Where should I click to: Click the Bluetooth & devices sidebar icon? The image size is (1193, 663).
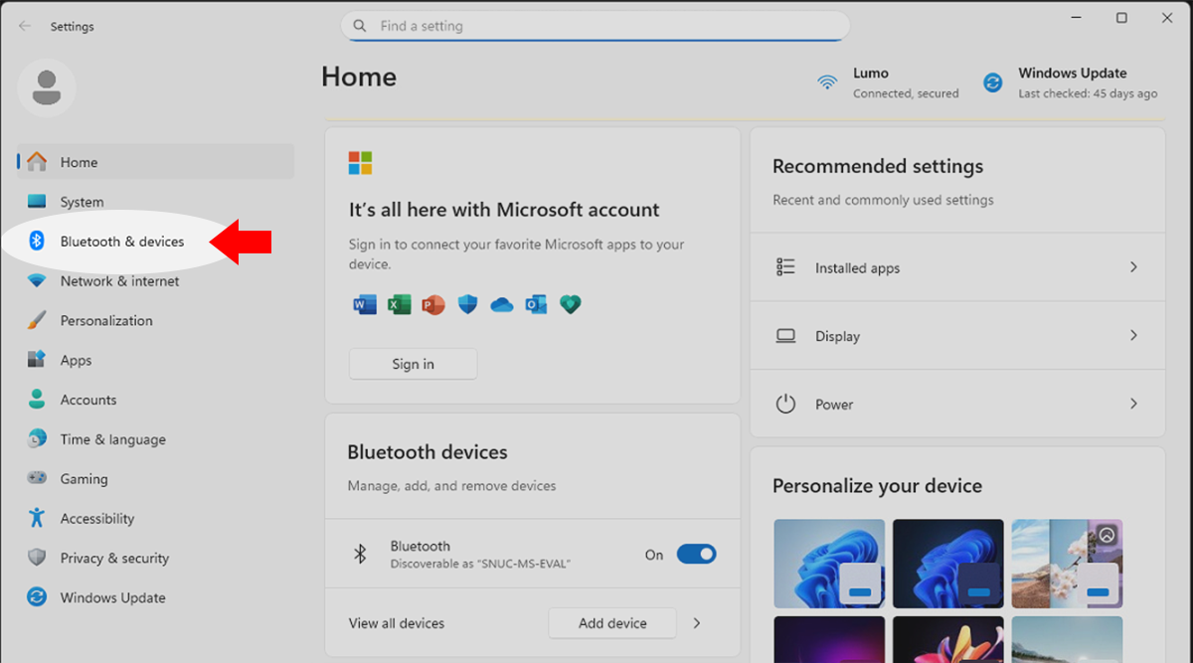pyautogui.click(x=37, y=242)
